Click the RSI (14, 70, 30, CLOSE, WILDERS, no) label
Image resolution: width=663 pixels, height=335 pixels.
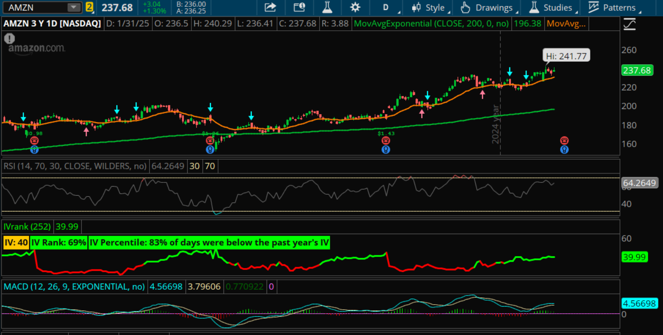[x=75, y=166]
